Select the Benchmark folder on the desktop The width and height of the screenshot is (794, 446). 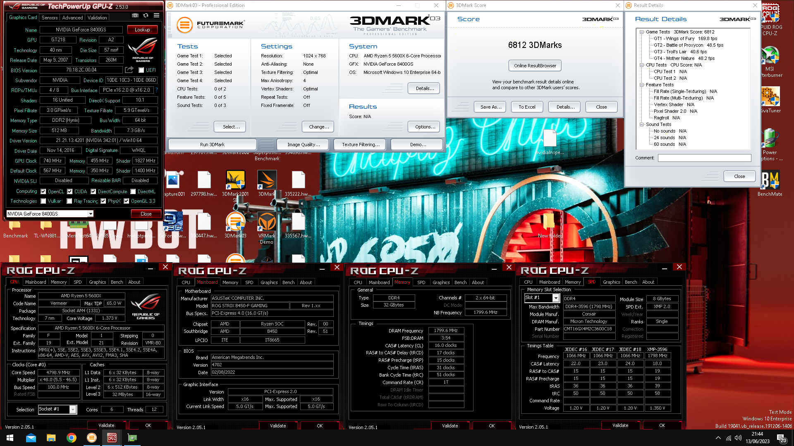point(16,230)
